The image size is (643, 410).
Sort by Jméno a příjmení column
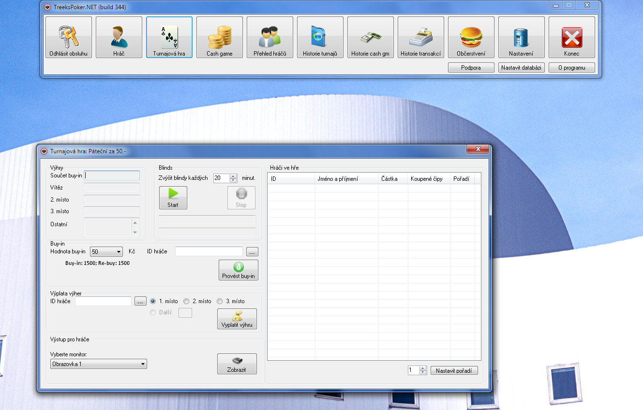click(347, 179)
